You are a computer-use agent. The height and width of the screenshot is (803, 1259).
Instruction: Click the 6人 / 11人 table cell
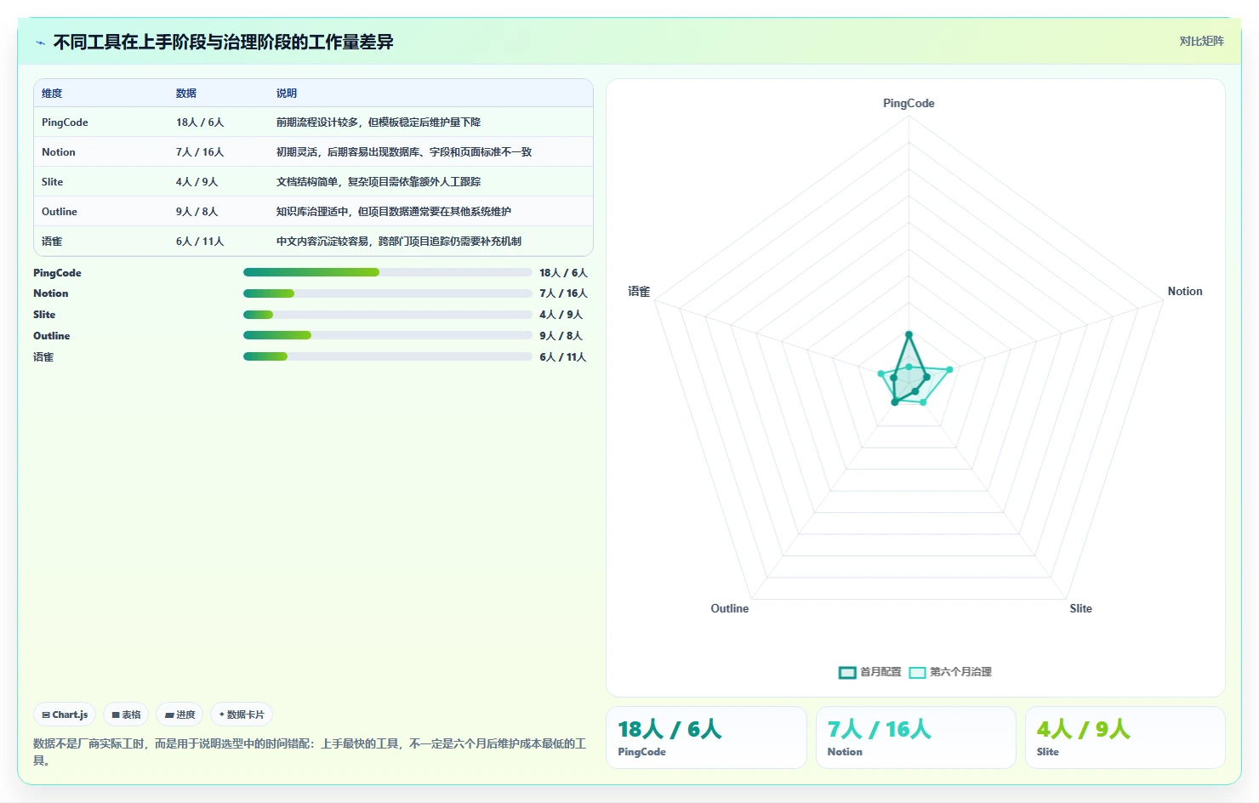[x=200, y=242]
